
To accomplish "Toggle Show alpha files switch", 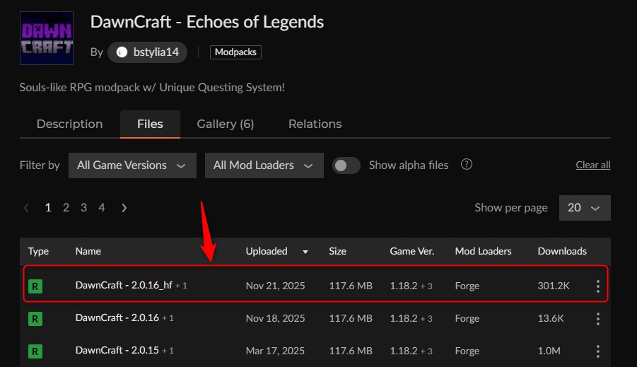I will 346,165.
